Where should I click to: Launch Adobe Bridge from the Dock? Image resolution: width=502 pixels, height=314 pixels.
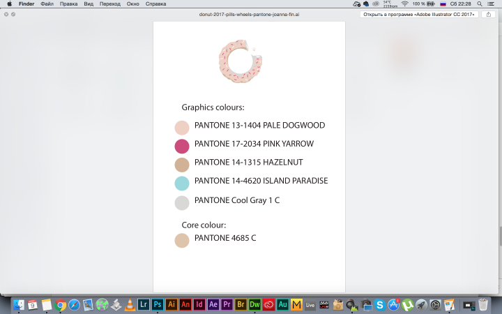coord(241,304)
